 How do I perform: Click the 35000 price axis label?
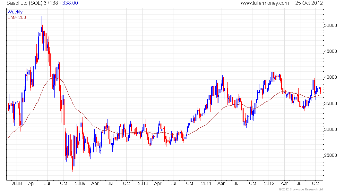[x=330, y=103]
